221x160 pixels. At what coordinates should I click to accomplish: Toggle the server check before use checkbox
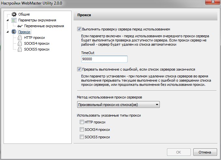(x=79, y=29)
